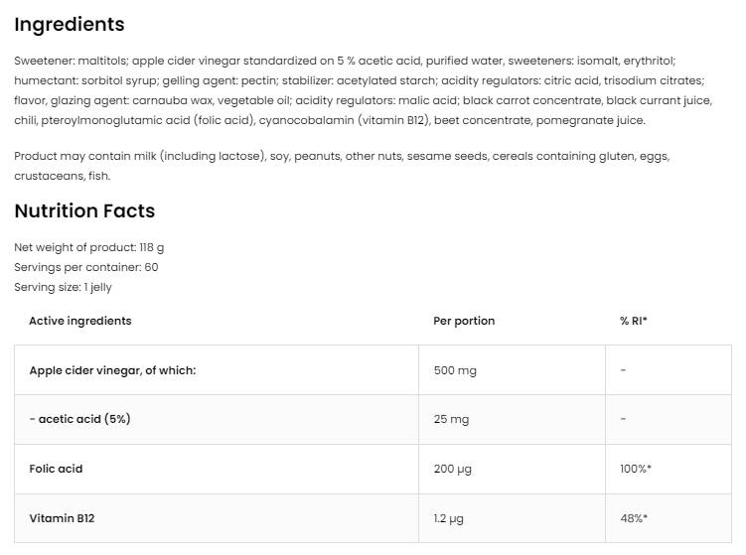The image size is (746, 555).
Task: Click the Ingredients heading
Action: [70, 25]
